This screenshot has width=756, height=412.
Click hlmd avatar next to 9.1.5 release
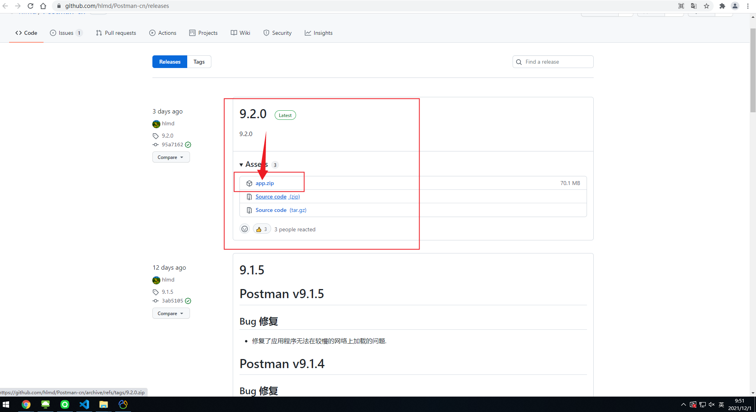click(x=156, y=280)
